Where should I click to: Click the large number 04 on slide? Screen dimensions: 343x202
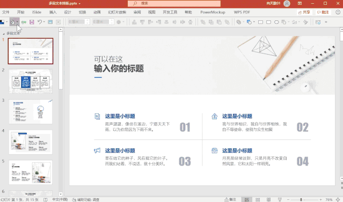[x=303, y=161]
